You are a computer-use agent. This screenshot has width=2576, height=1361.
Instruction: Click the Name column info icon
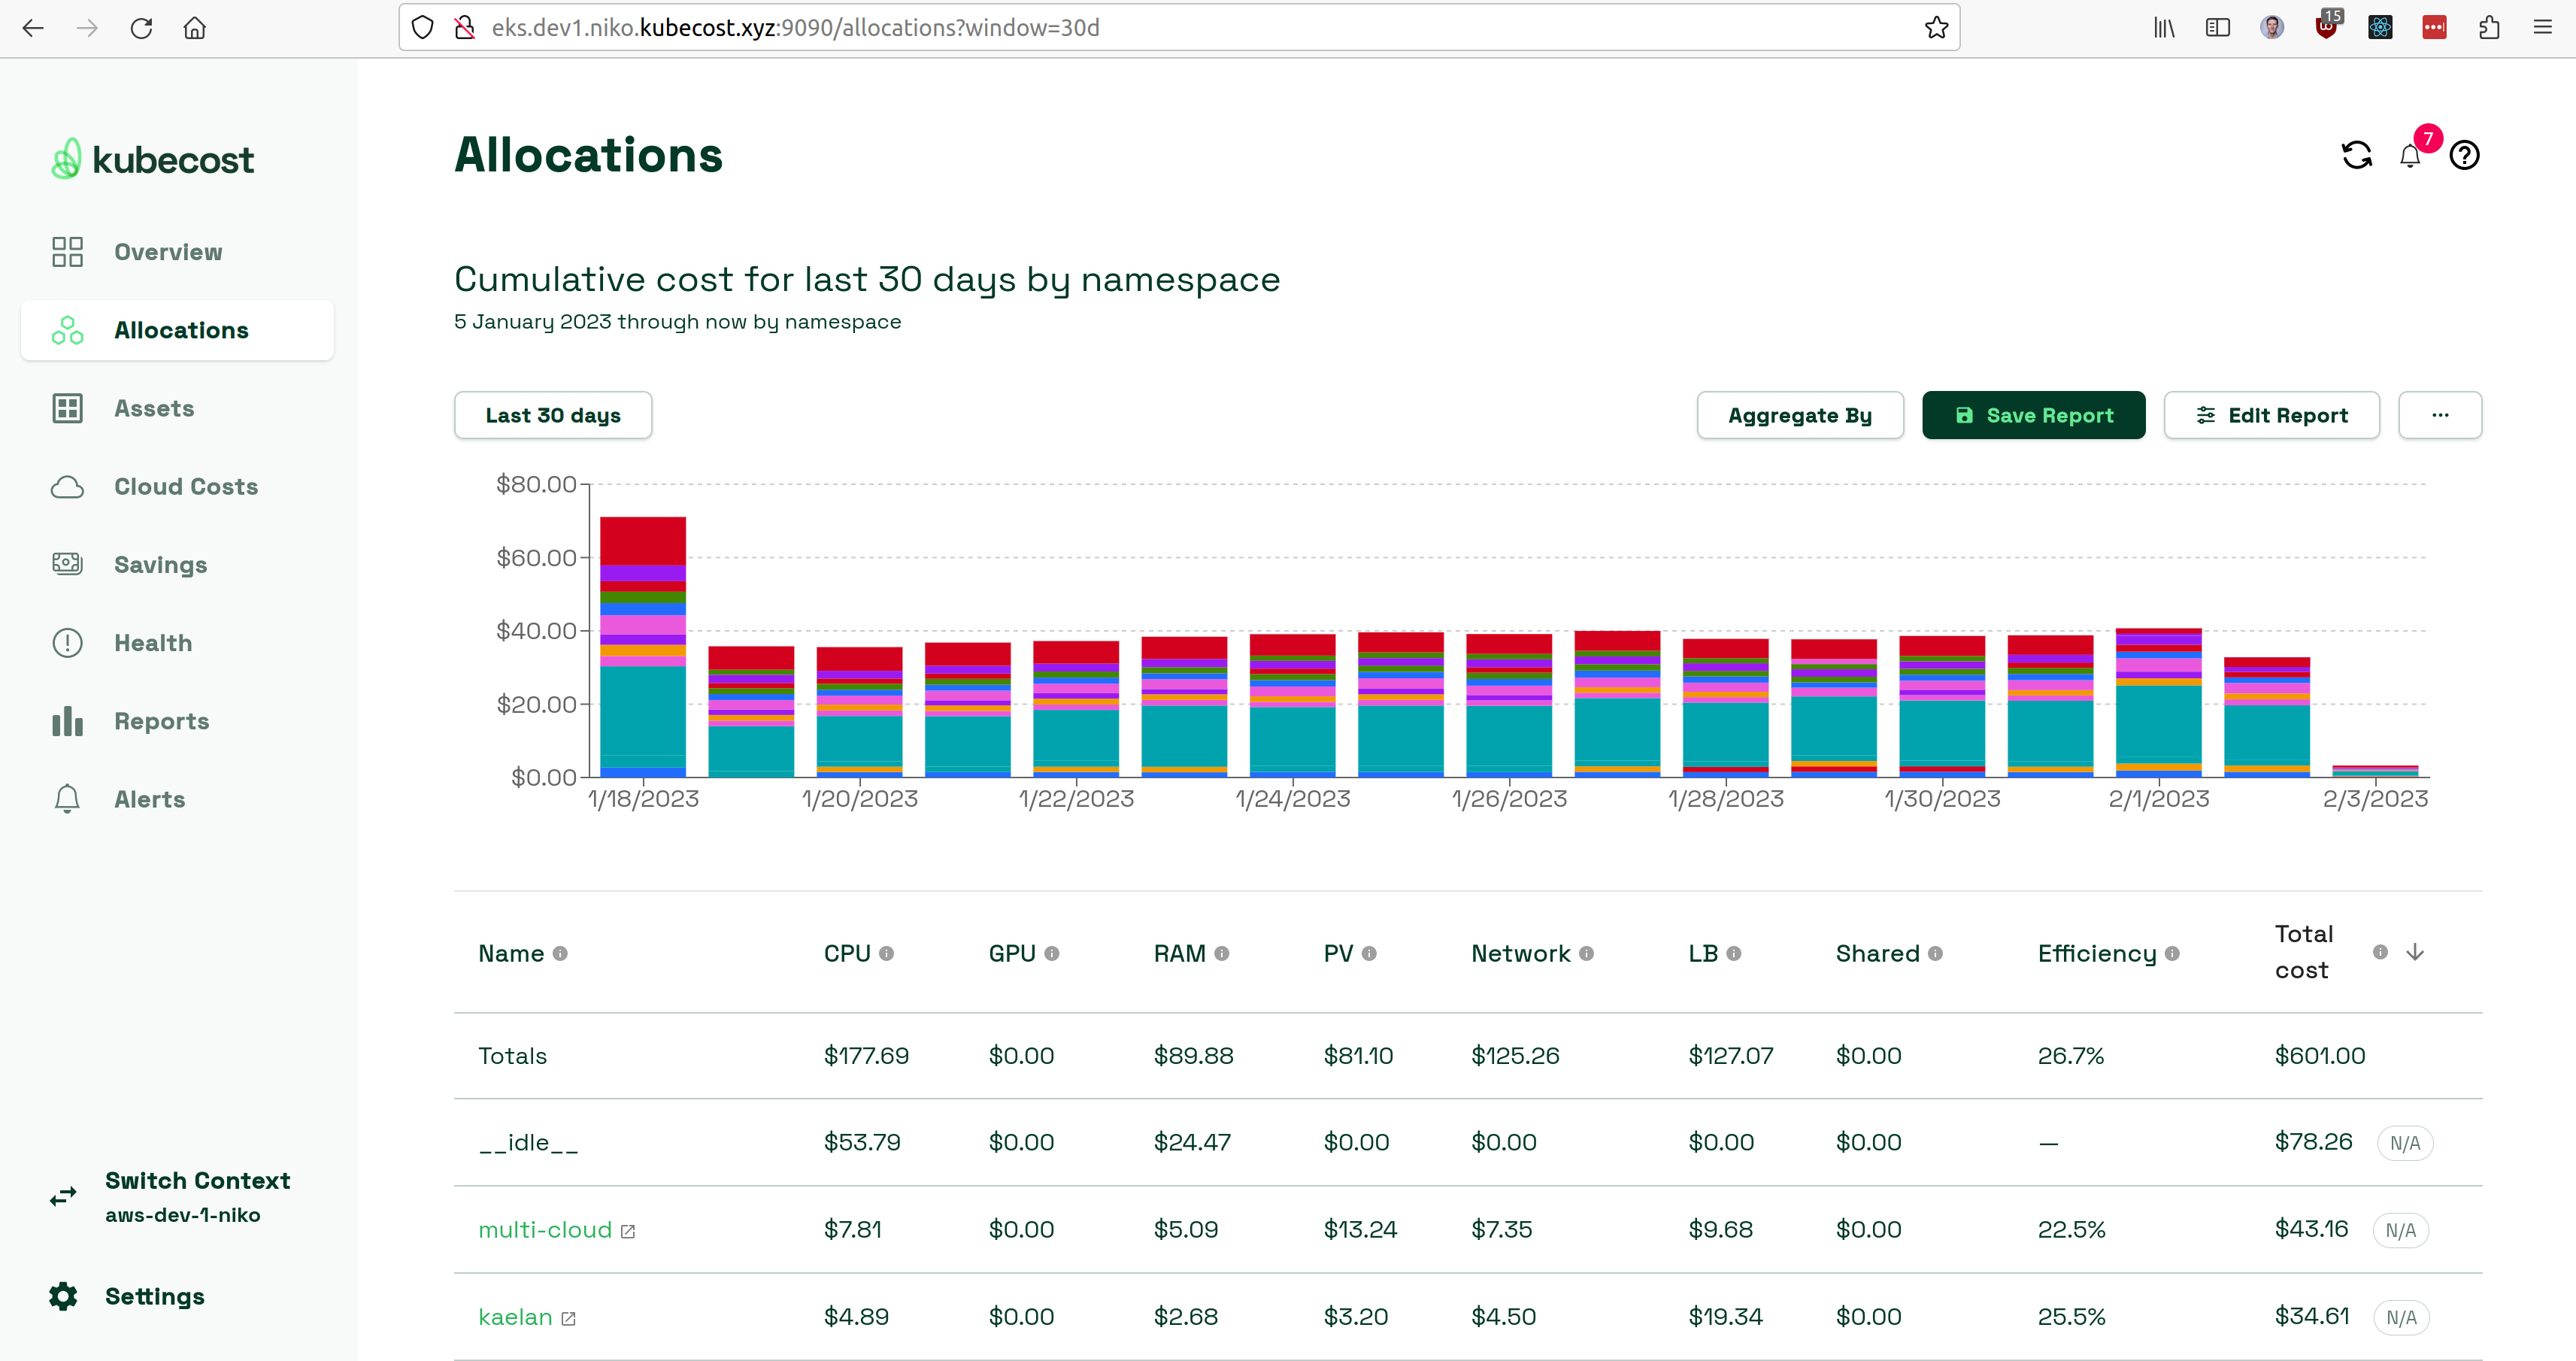tap(560, 954)
